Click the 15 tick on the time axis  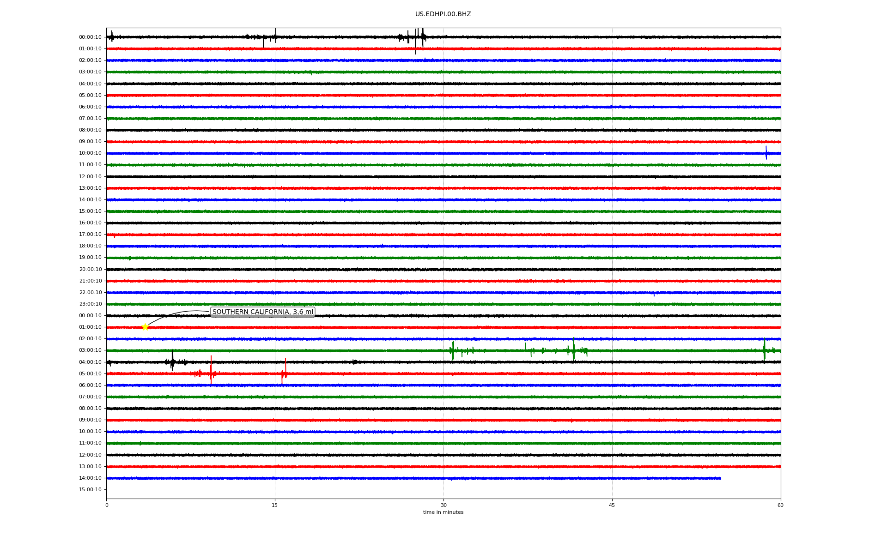[275, 505]
